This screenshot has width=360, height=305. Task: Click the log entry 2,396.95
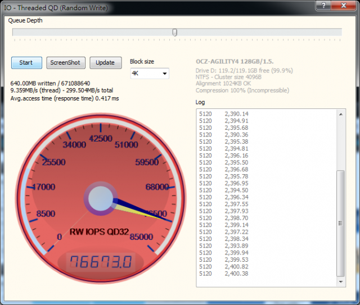coord(236,183)
